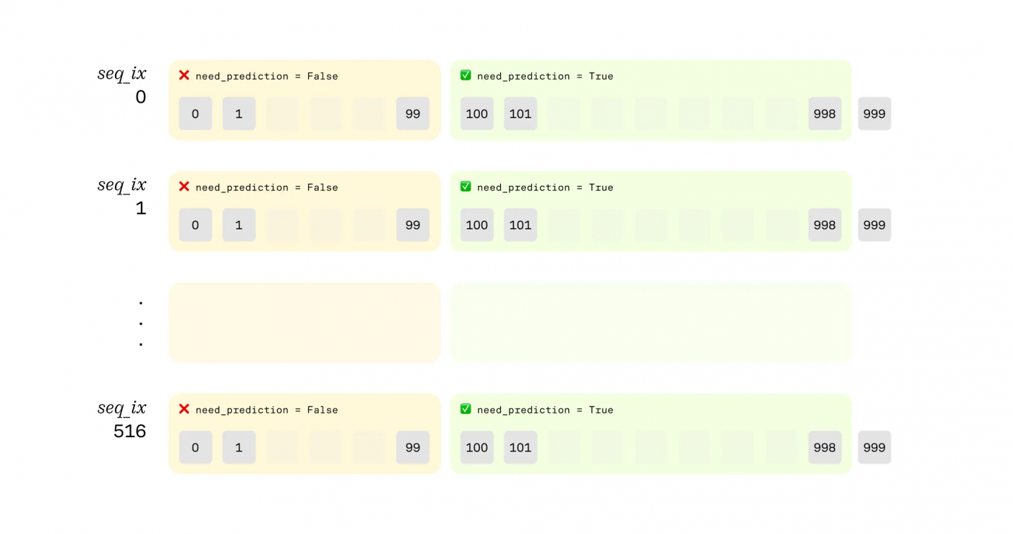The width and height of the screenshot is (1013, 534).
Task: Click box 100 in the seq_ix 0 row
Action: tap(477, 114)
